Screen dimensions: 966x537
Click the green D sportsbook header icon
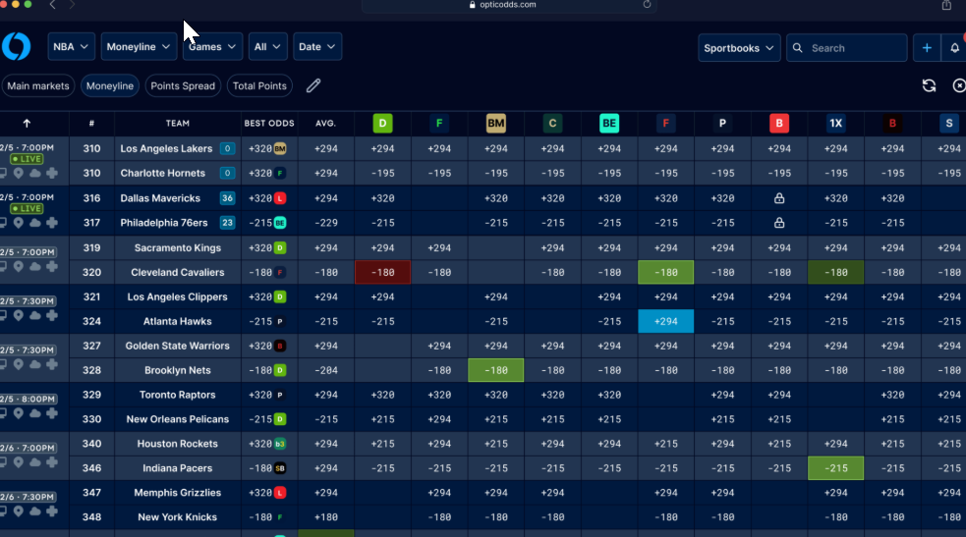coord(382,124)
